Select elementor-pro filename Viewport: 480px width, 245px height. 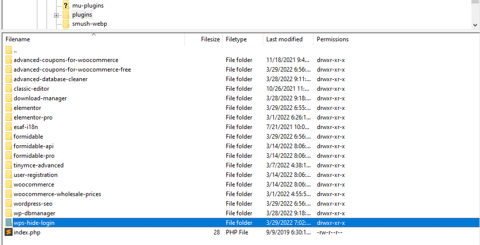point(33,117)
